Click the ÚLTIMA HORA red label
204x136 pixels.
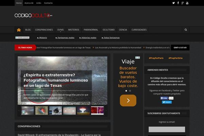click(25, 48)
